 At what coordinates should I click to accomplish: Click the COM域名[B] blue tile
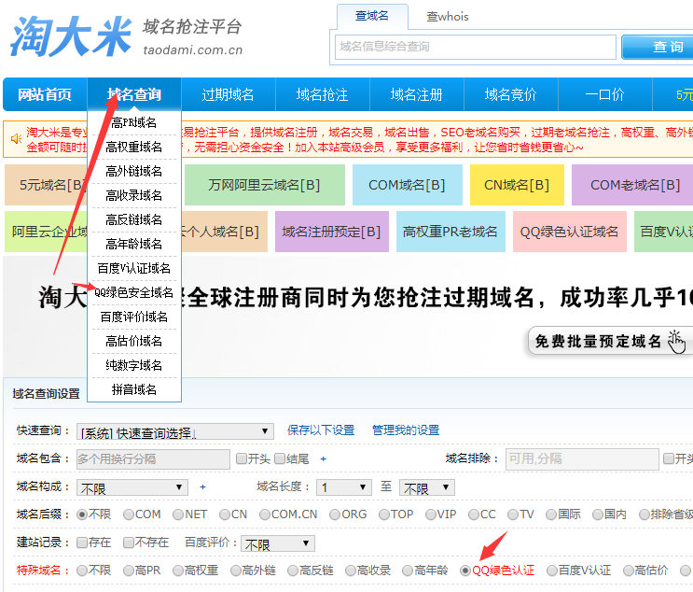pos(407,185)
